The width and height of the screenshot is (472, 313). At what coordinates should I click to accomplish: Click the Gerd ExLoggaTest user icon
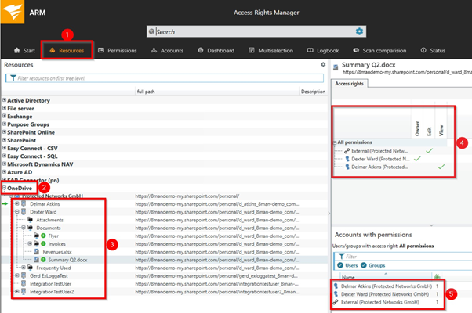click(x=24, y=275)
